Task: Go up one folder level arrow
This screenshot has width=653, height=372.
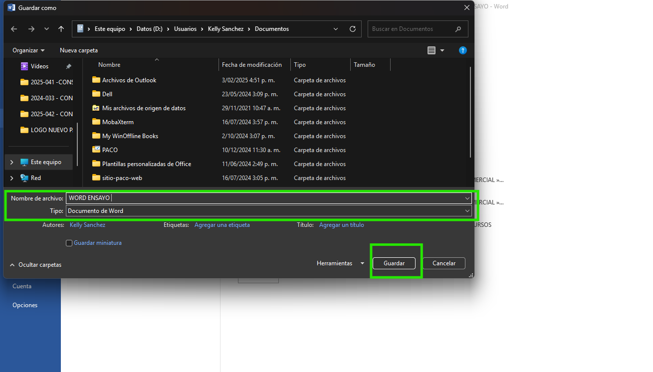Action: coord(61,29)
